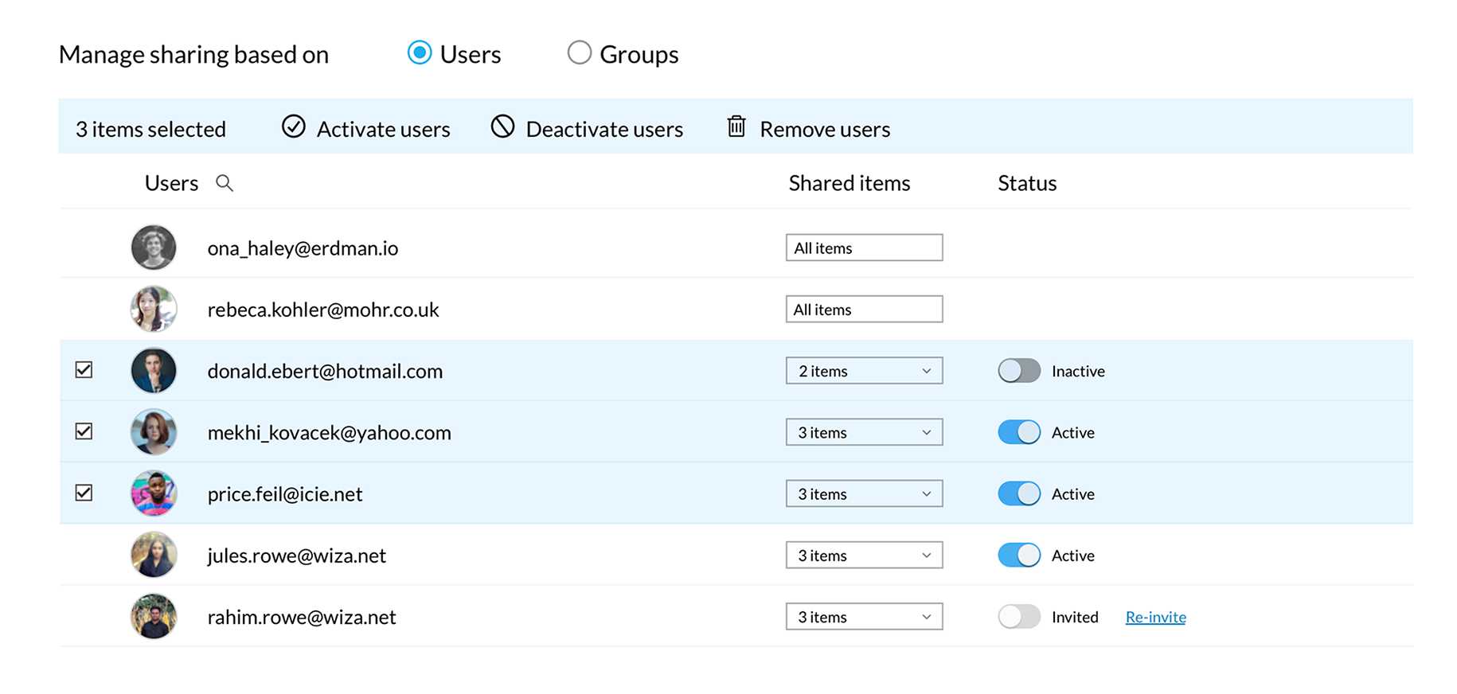The width and height of the screenshot is (1457, 694).
Task: Click the Activate users checkmark icon
Action: tap(294, 127)
